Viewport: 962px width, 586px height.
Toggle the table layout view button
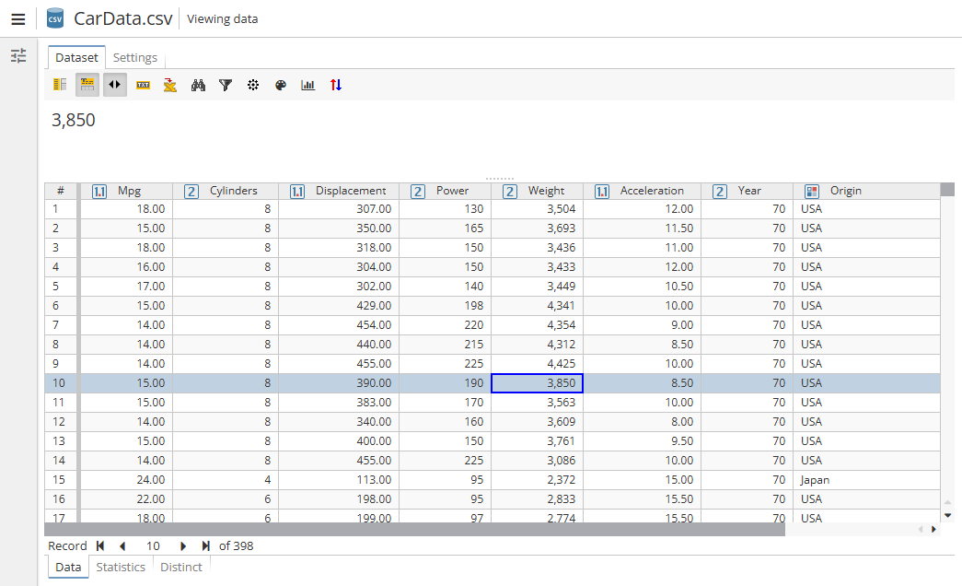coord(87,85)
